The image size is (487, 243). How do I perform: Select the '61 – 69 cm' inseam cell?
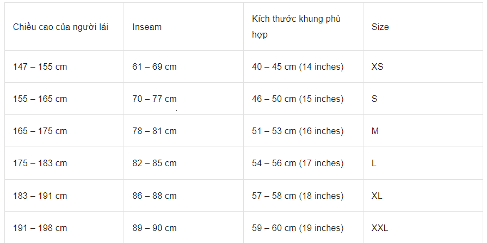tap(155, 66)
